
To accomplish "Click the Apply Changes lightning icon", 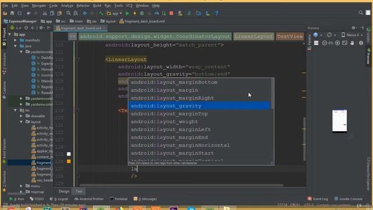I will [x=135, y=13].
